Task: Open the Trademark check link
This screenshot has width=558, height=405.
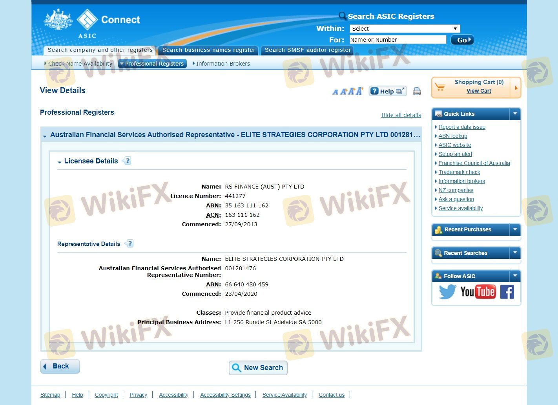Action: [459, 172]
